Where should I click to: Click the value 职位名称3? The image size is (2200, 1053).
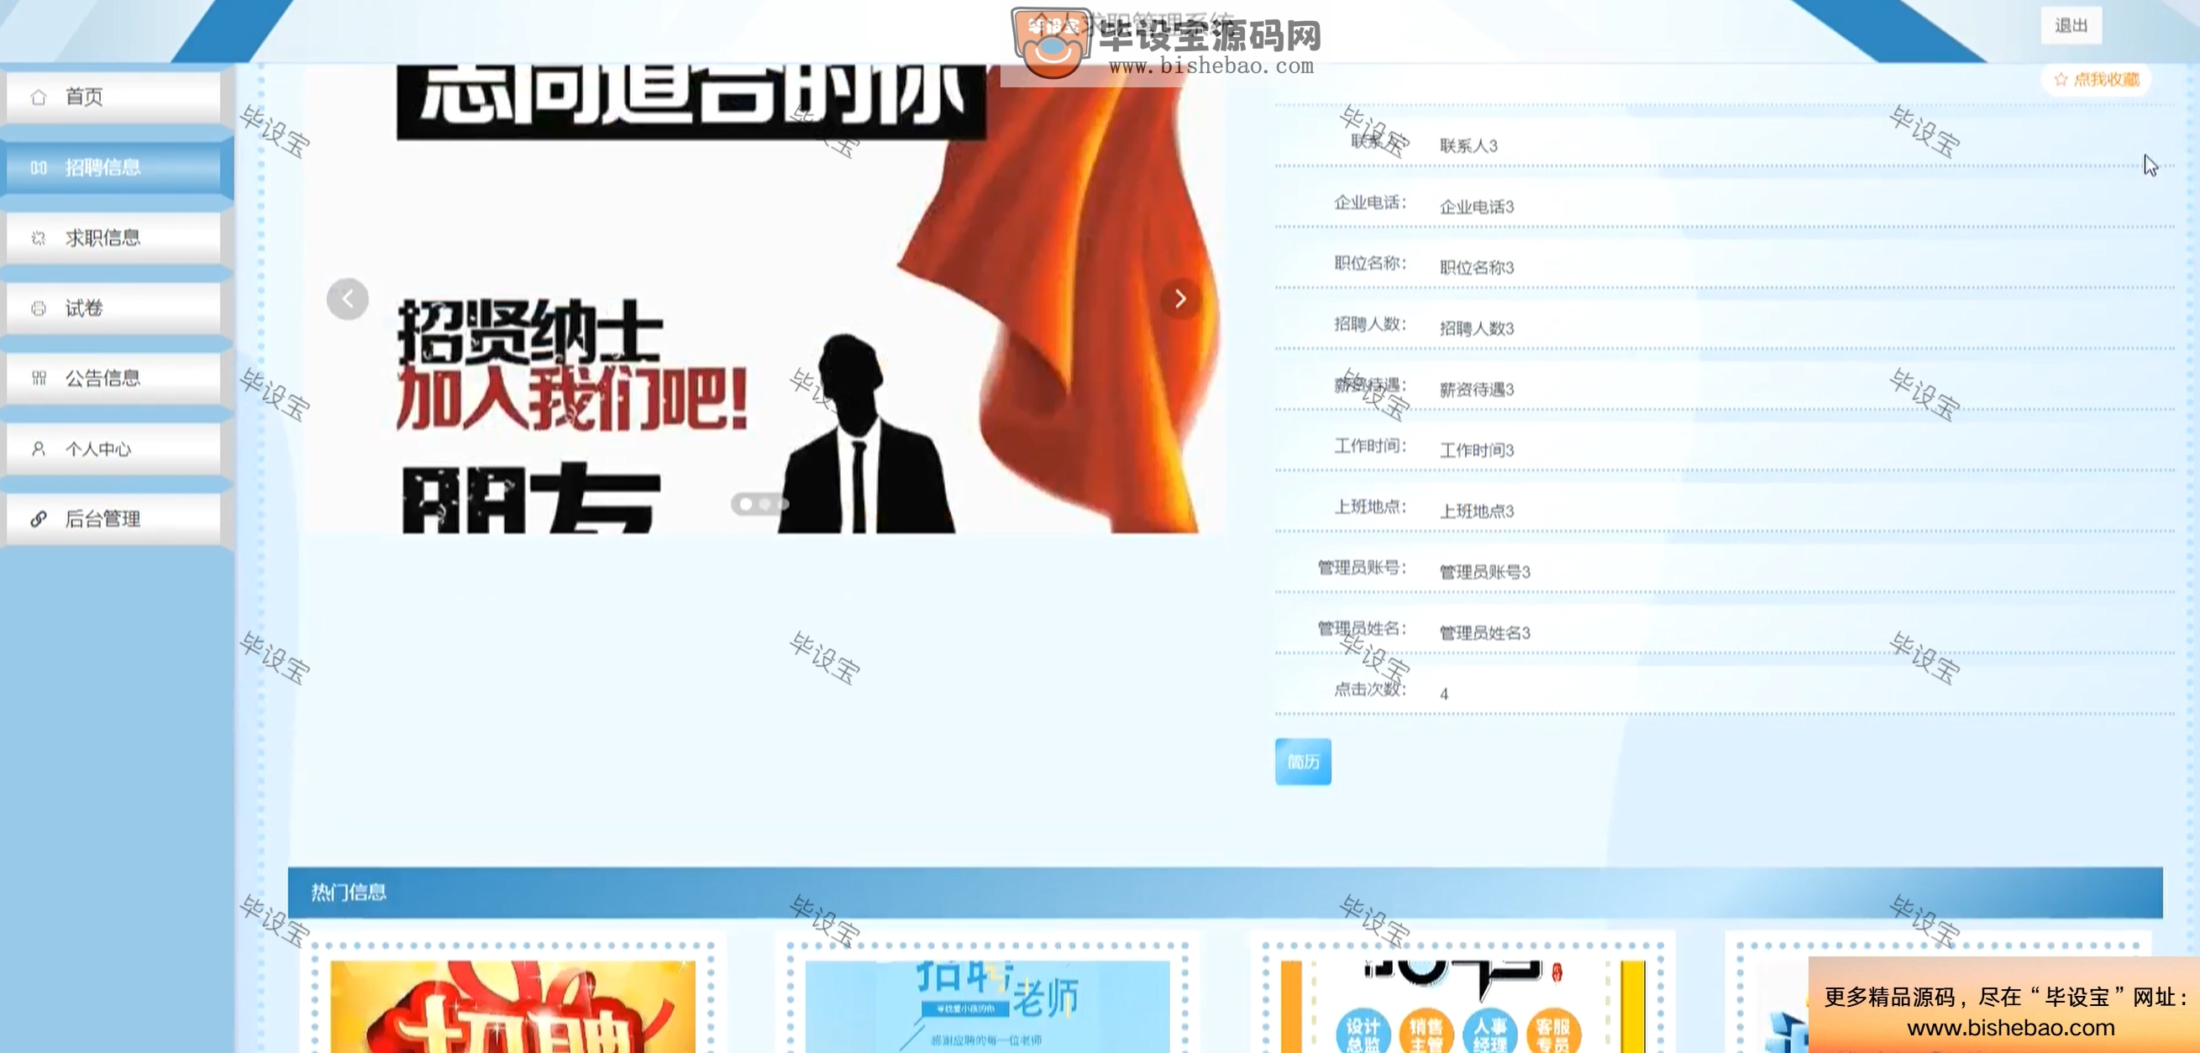tap(1477, 267)
